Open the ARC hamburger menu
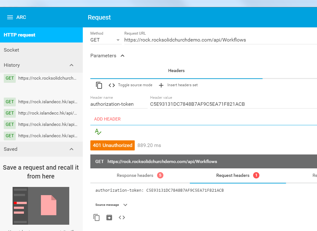 pyautogui.click(x=10, y=17)
